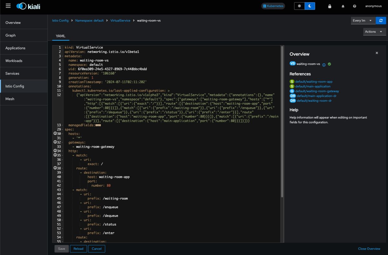This screenshot has height=255, width=388.
Task: Click Close Overview link
Action: pyautogui.click(x=369, y=249)
